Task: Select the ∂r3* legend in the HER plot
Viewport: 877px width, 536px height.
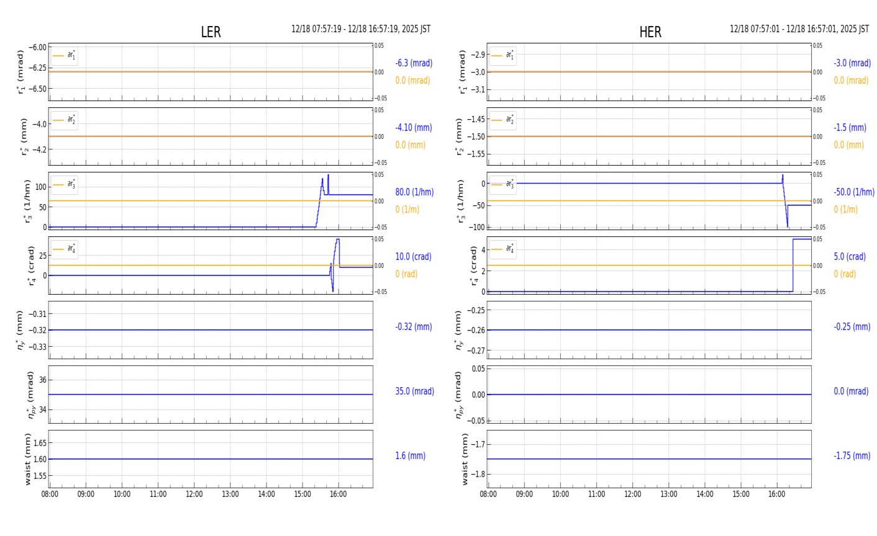Action: point(502,185)
